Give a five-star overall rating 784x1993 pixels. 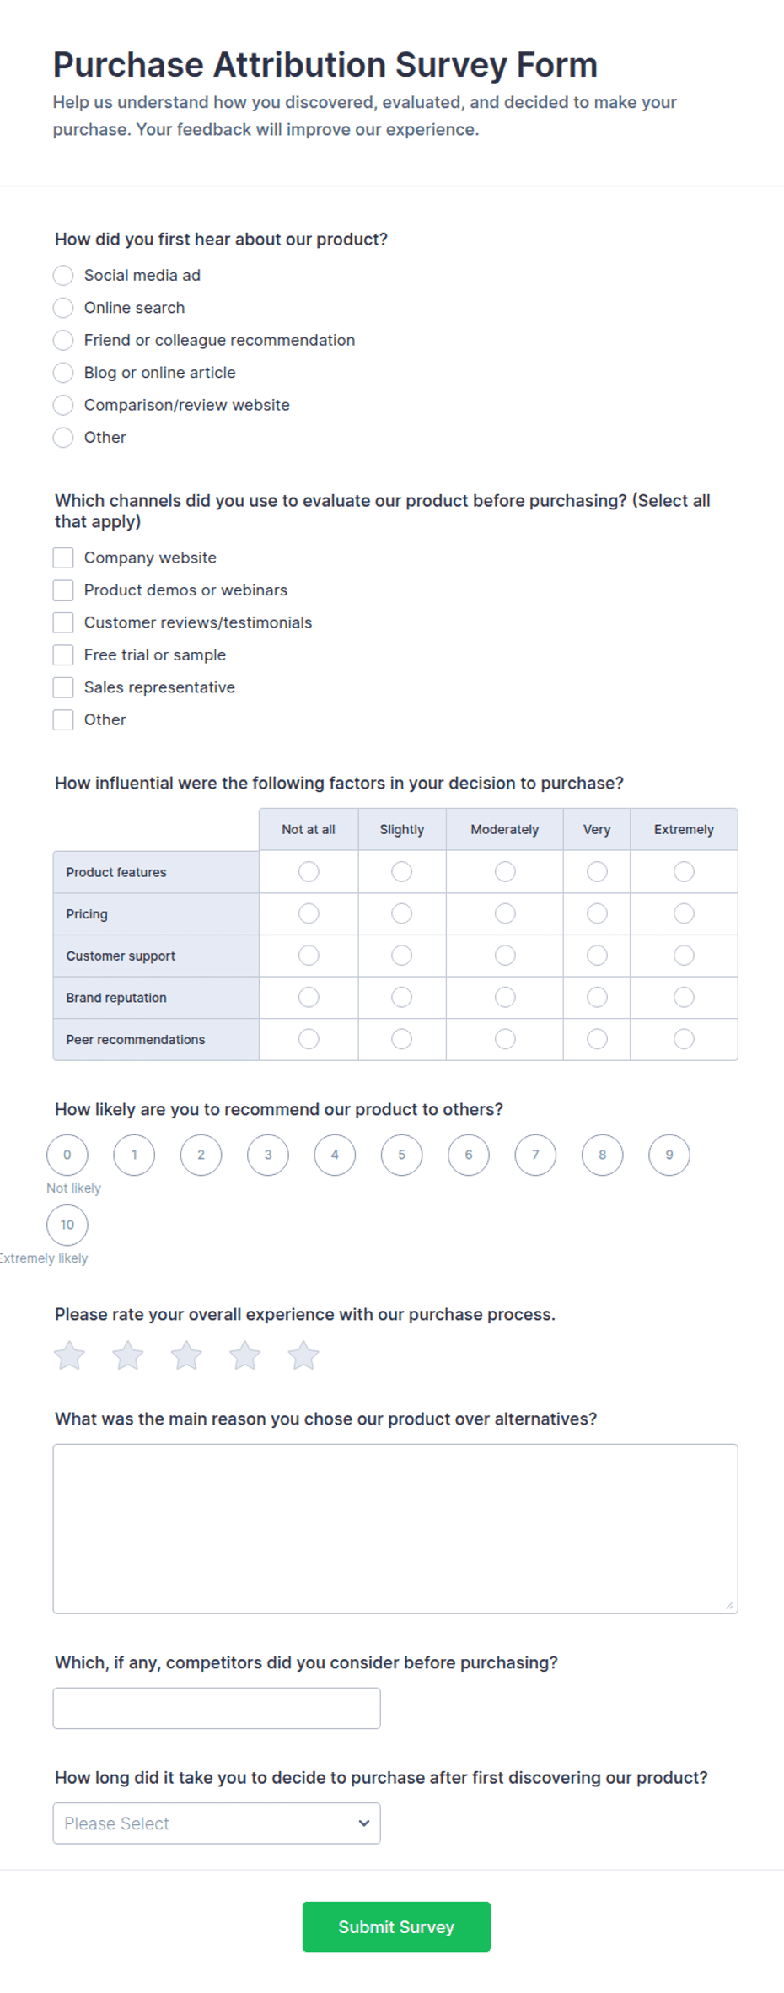[303, 1355]
